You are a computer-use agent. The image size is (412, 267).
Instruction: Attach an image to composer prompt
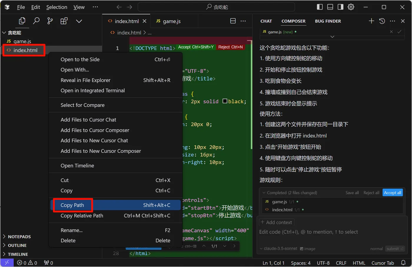click(x=308, y=249)
